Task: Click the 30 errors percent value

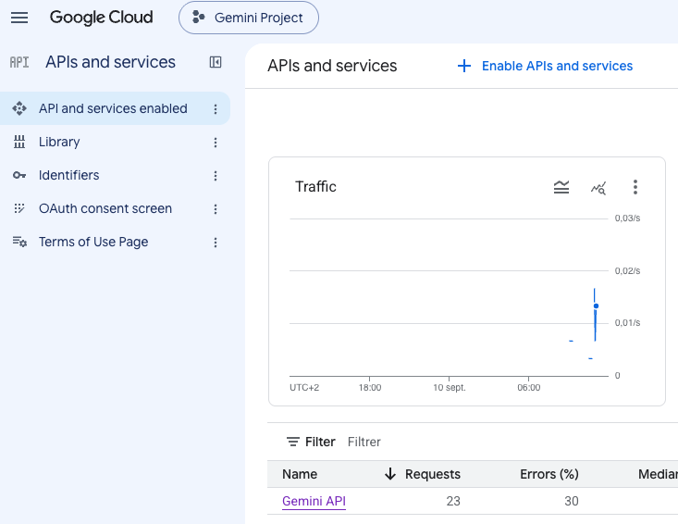Action: [572, 501]
